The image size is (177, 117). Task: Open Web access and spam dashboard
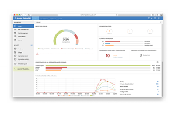tap(23, 29)
